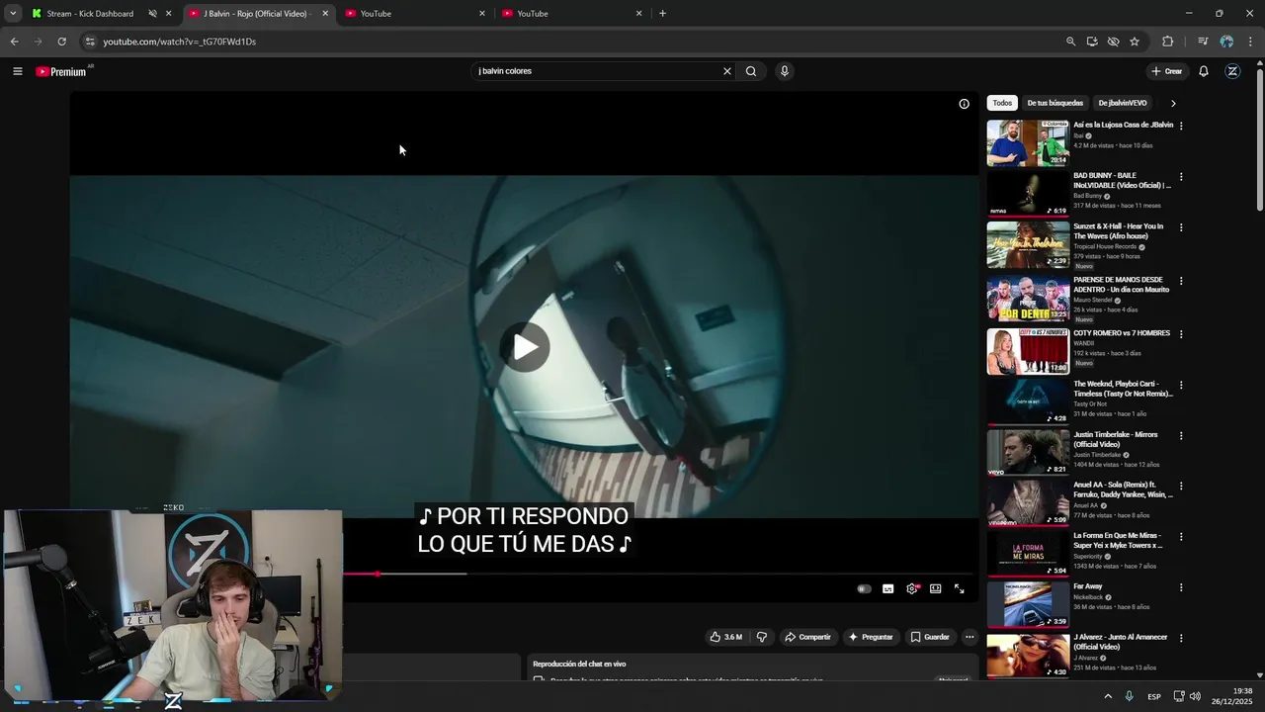Open 'Así es la Lujosa Casa de JBalvin' thumbnail
Image resolution: width=1265 pixels, height=712 pixels.
pos(1028,143)
